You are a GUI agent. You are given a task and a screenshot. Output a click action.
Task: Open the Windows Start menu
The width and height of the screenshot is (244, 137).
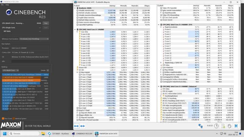[x=5, y=134]
